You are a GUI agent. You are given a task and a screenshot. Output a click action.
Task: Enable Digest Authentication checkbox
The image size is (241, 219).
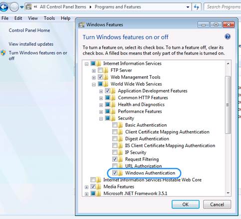click(x=115, y=139)
